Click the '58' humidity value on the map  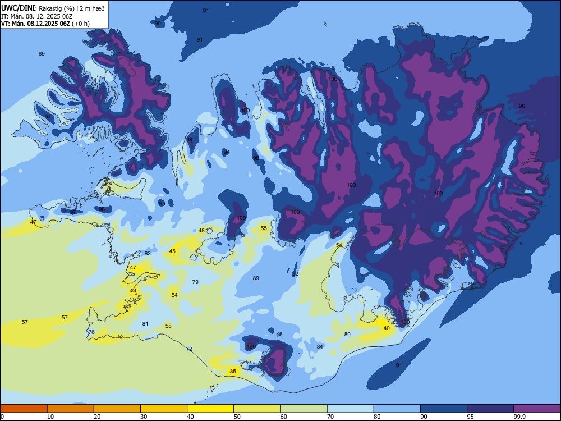coord(168,326)
